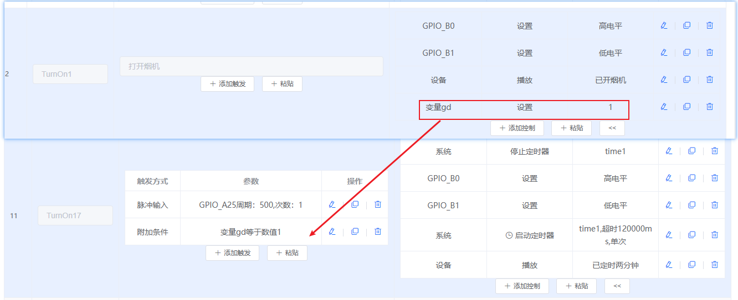Copy the 变量gd 设置 1 control row
This screenshot has height=300, width=738.
686,107
